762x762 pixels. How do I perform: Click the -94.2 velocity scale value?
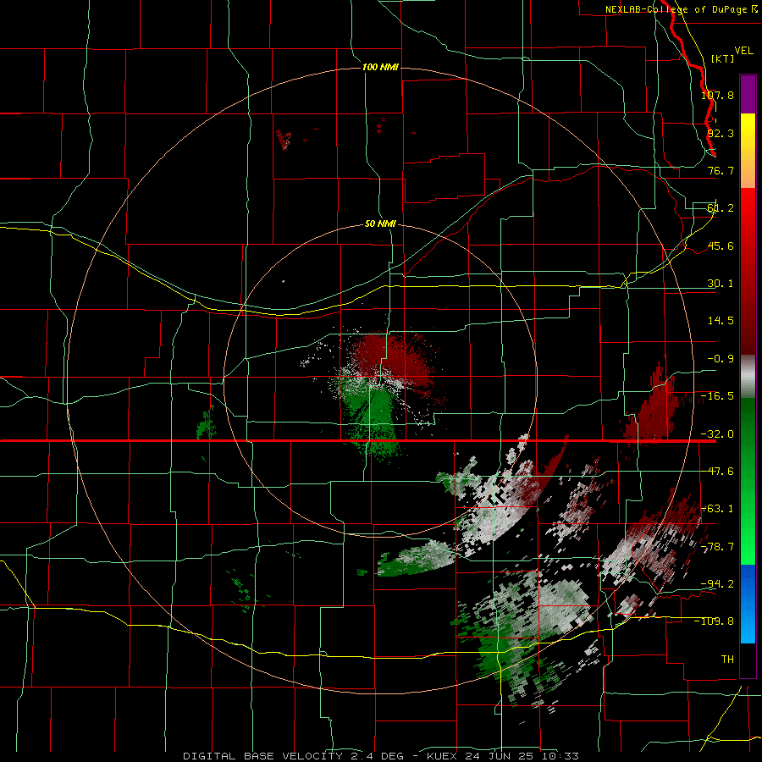pyautogui.click(x=717, y=584)
